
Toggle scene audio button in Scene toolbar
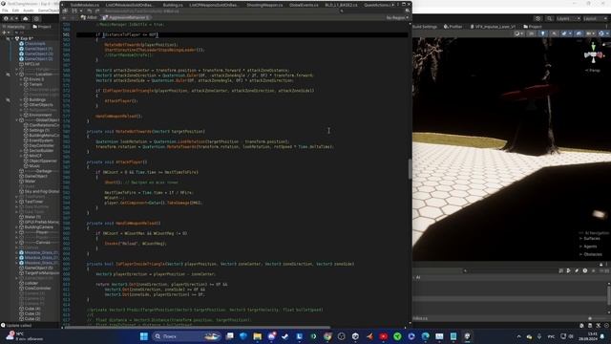(x=554, y=33)
